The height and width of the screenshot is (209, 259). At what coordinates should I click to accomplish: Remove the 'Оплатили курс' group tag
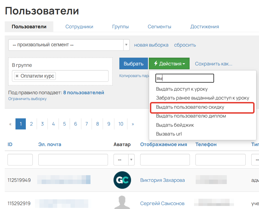pyautogui.click(x=17, y=76)
